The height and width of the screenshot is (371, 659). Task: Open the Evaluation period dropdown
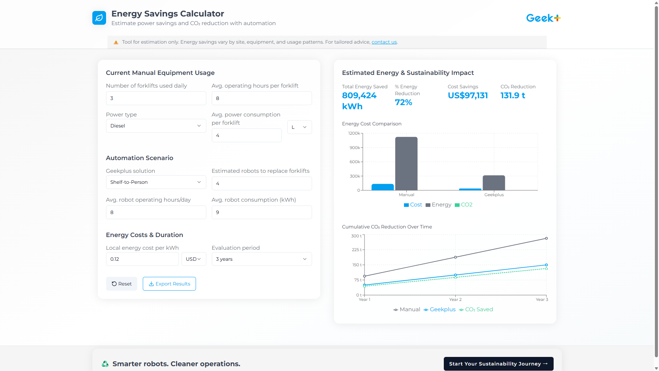[262, 259]
